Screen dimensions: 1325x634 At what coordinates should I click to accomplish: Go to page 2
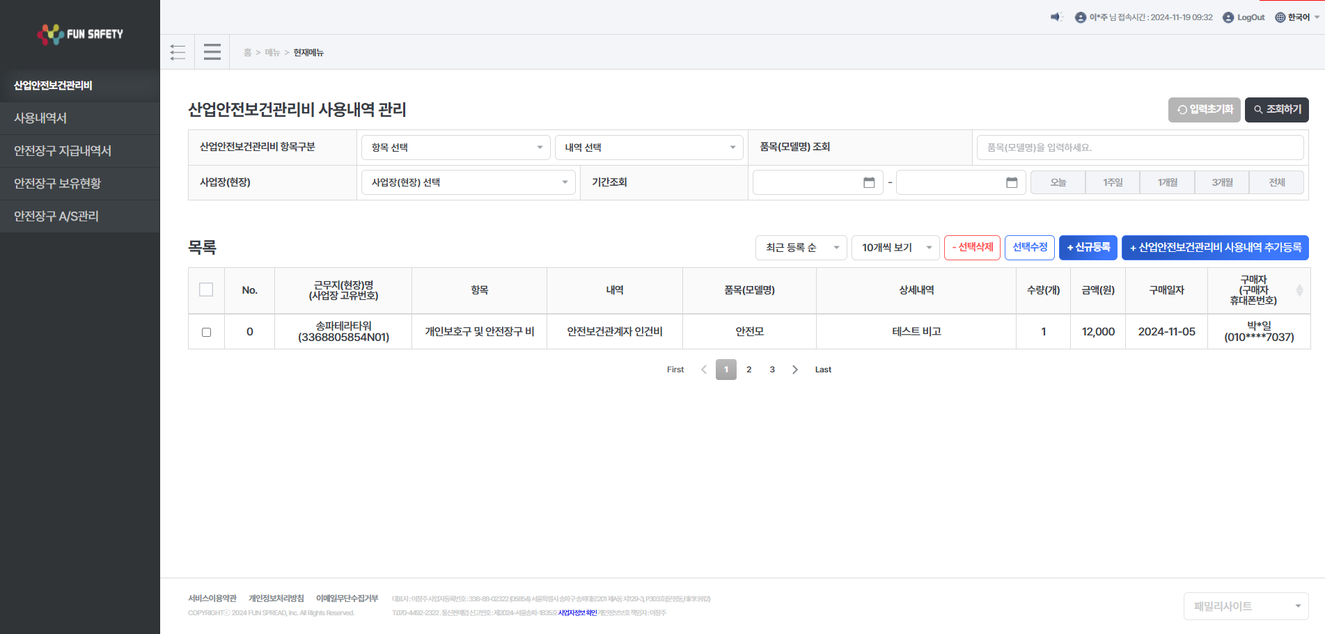pos(749,370)
